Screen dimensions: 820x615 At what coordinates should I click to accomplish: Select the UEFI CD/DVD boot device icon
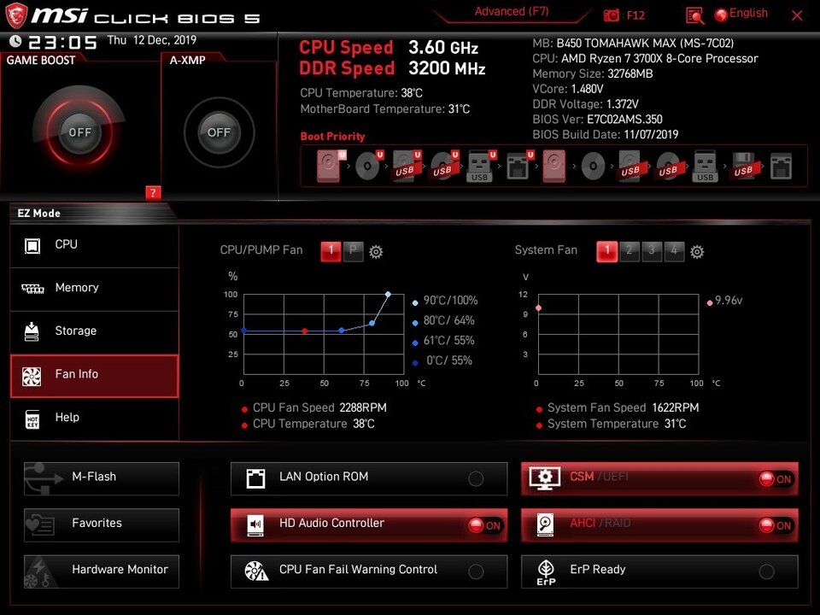click(369, 167)
